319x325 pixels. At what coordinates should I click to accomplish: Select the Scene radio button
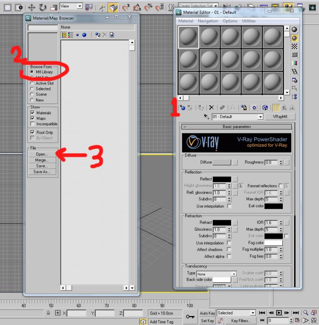[x=32, y=94]
